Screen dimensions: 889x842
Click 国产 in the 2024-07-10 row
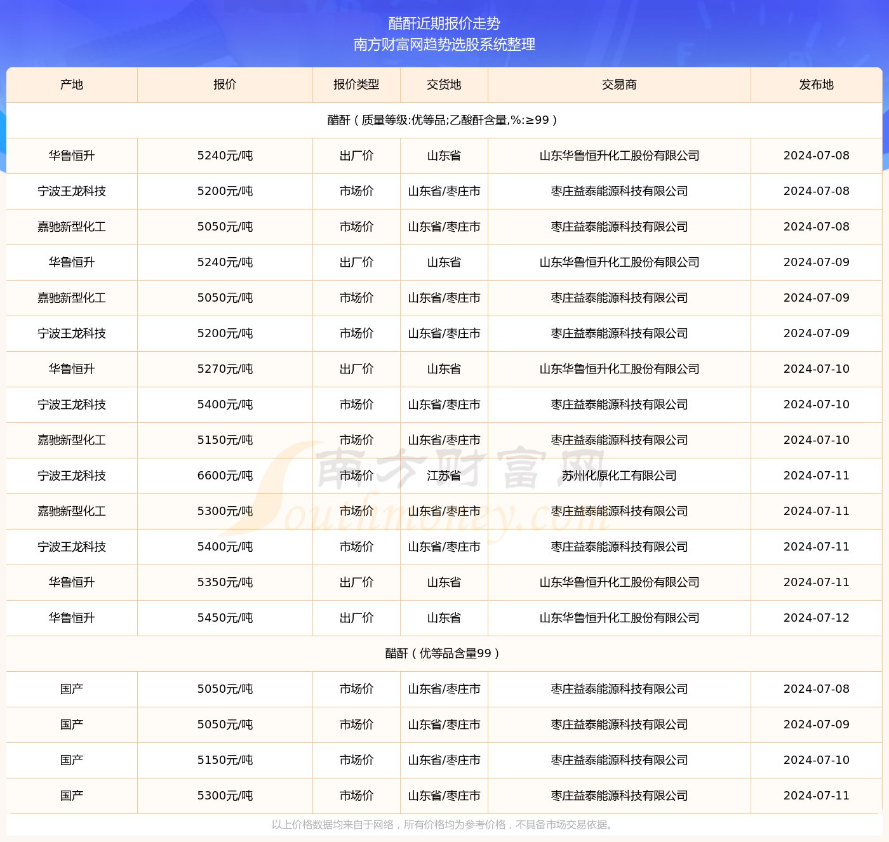[72, 760]
